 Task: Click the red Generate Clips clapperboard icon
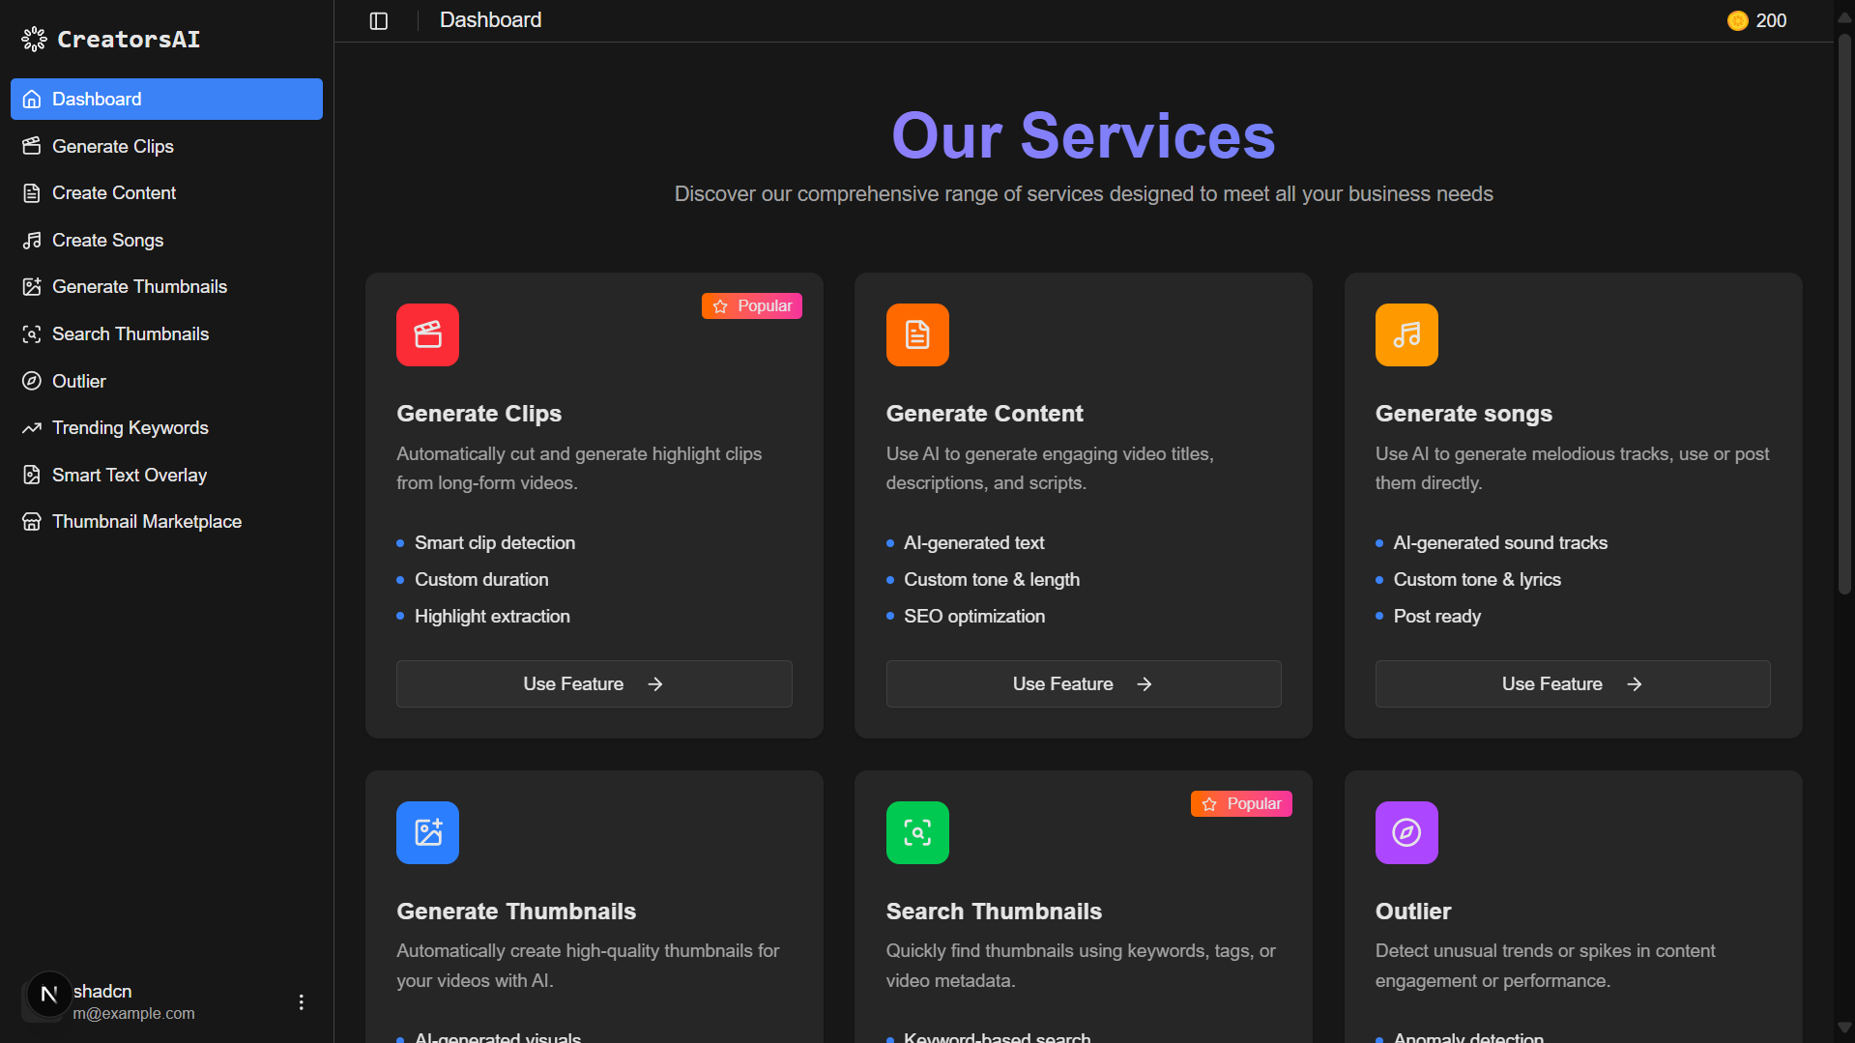[427, 335]
